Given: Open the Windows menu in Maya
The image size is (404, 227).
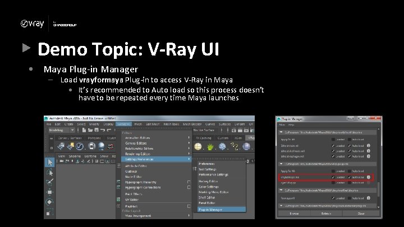Looking at the screenshot, I should click(123, 124).
